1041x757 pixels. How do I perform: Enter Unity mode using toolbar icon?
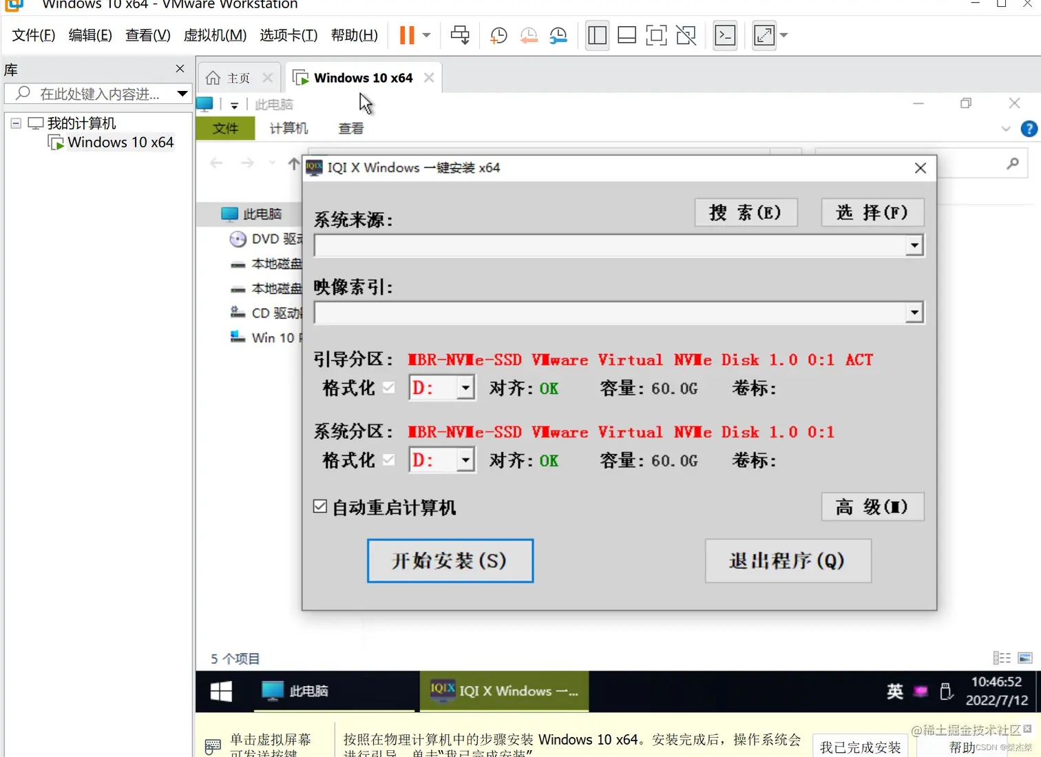point(686,35)
